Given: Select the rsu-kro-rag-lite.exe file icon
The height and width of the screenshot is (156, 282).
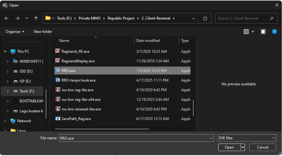Looking at the screenshot, I should (x=58, y=90).
